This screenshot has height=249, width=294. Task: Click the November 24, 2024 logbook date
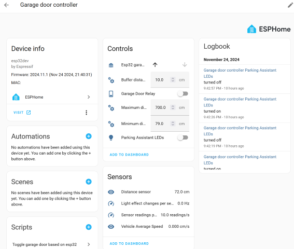coord(221,60)
